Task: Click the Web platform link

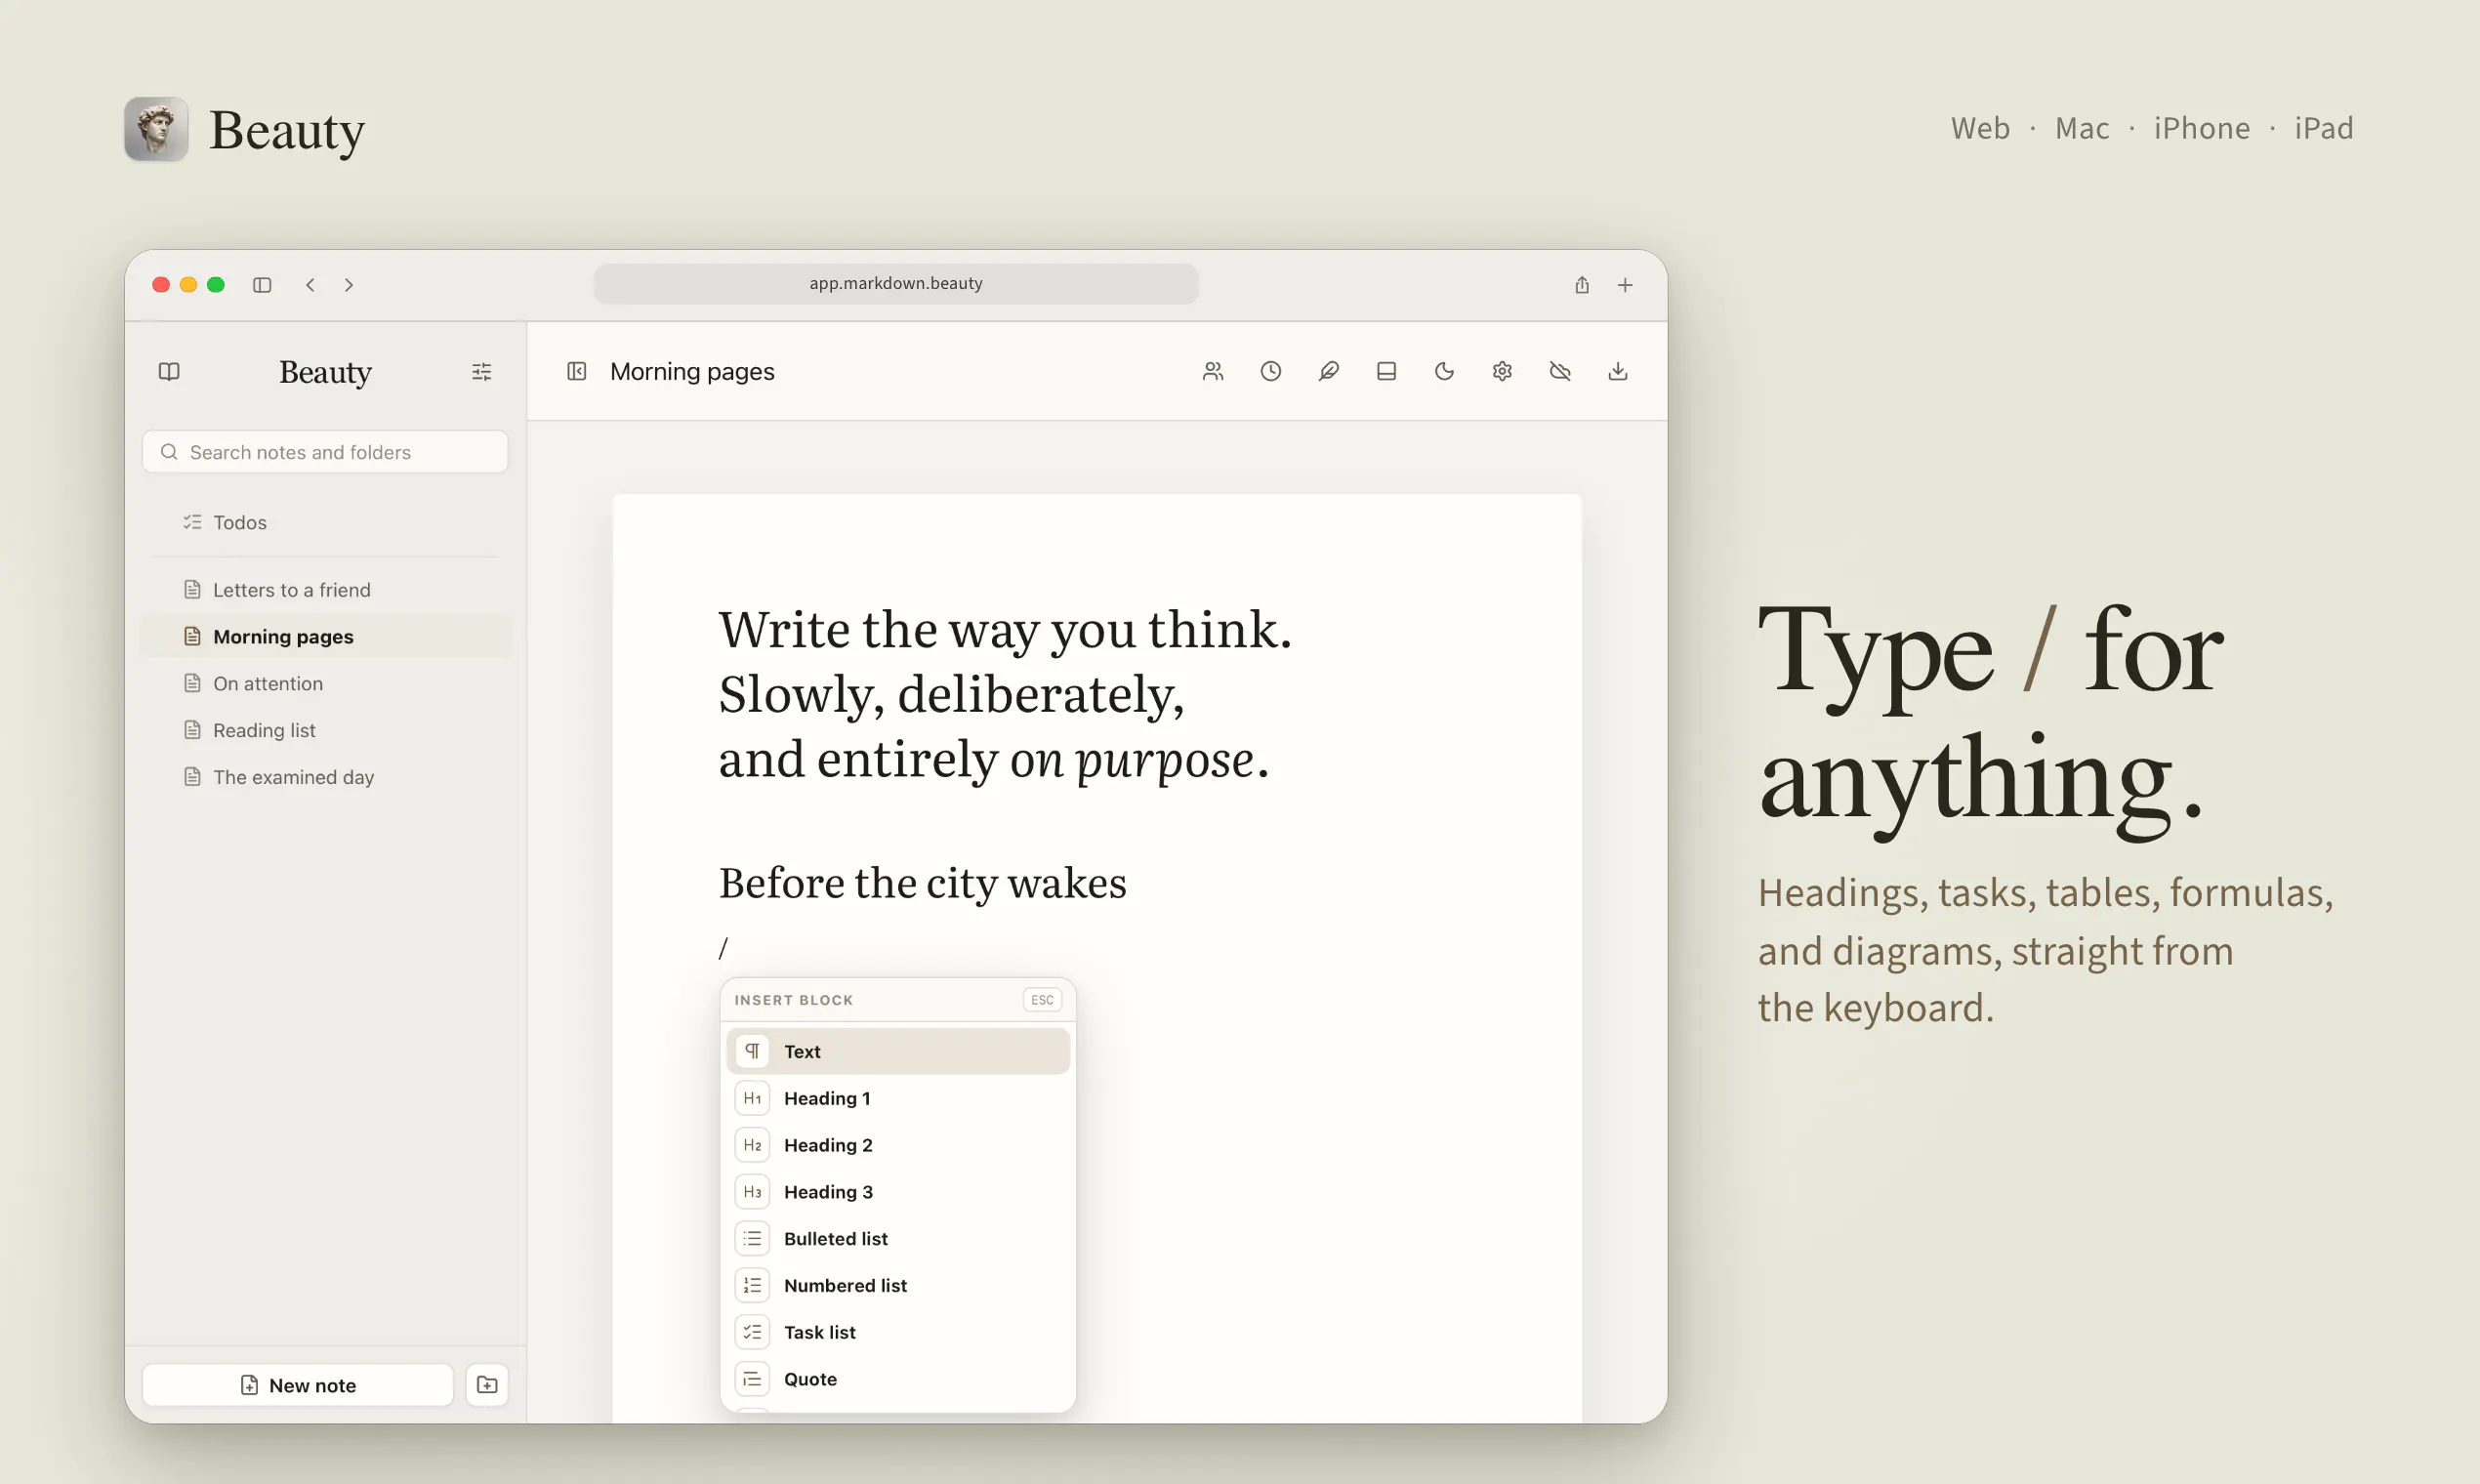Action: [1980, 128]
